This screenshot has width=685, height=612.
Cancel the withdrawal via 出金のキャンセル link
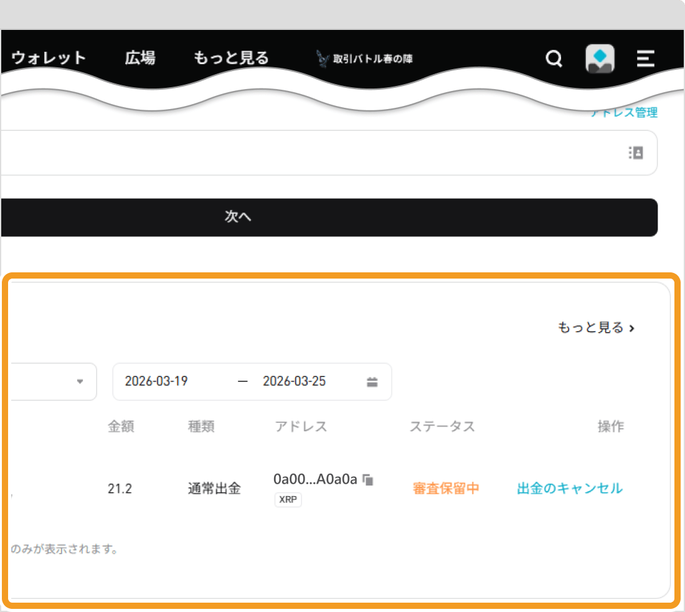pyautogui.click(x=569, y=489)
